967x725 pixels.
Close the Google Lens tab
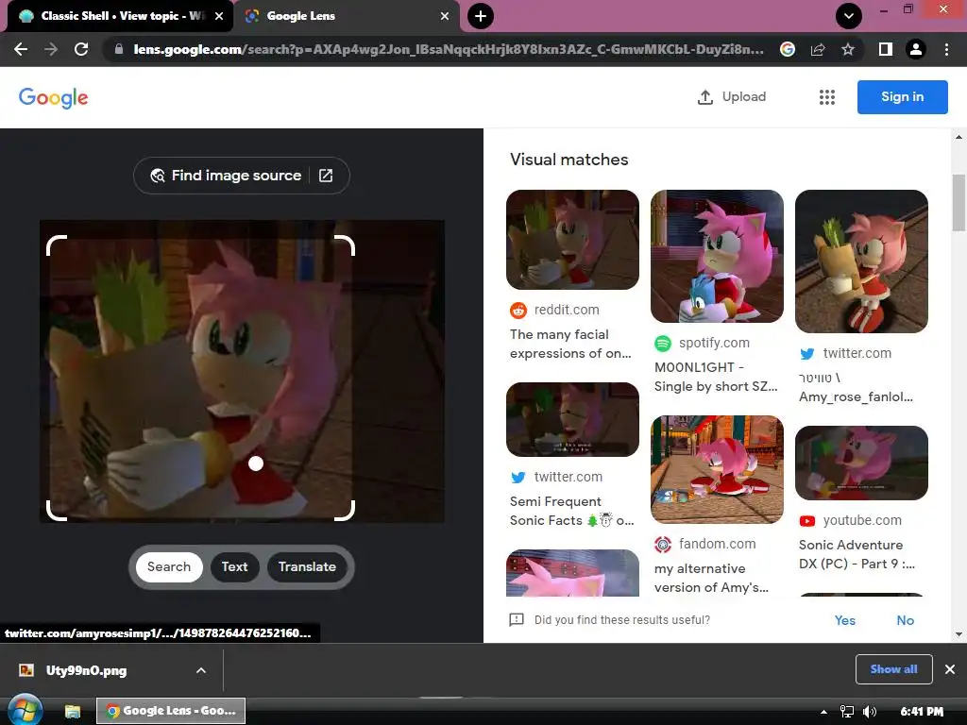[x=445, y=16]
